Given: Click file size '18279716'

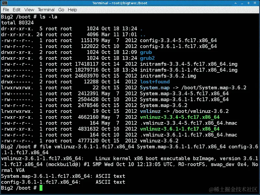Looking at the screenshot, I should [x=87, y=70].
